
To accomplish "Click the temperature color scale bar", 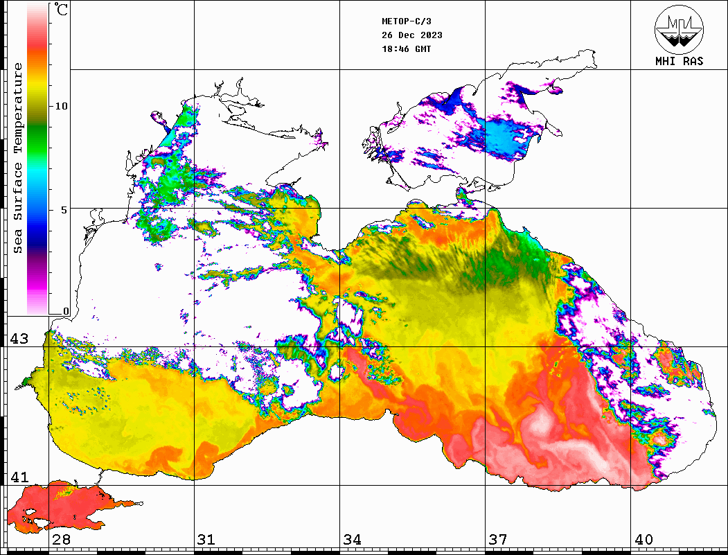I will pyautogui.click(x=37, y=159).
